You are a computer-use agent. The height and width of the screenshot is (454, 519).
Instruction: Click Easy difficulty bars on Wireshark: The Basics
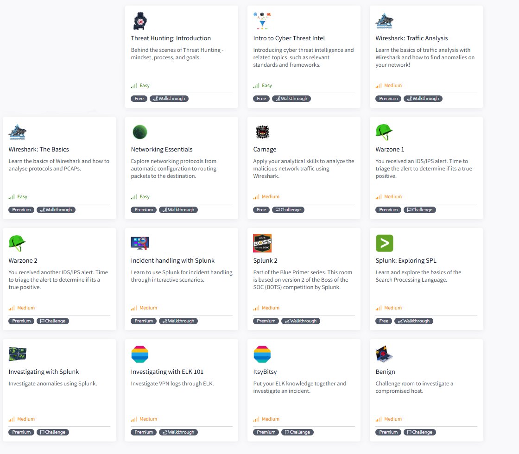point(12,197)
